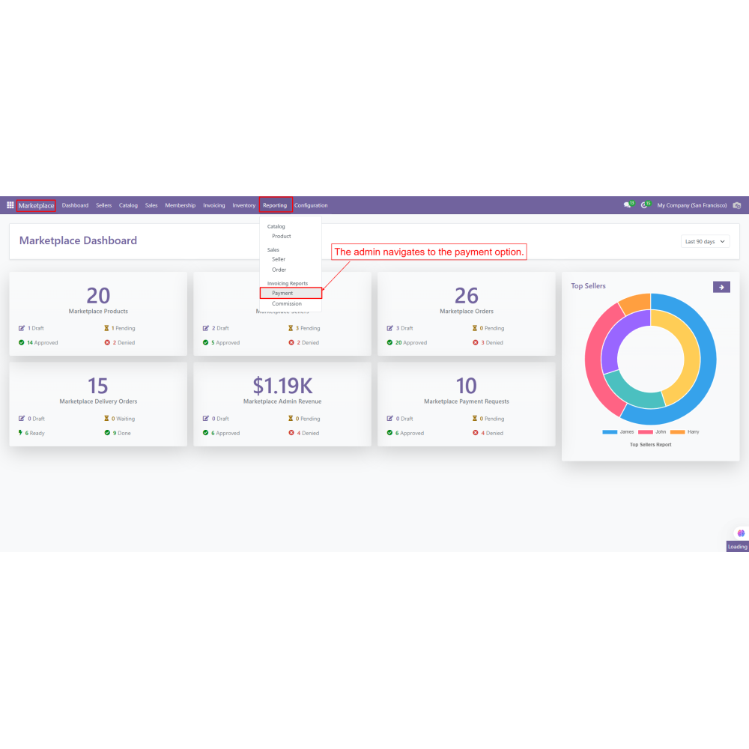Click the Denied icon under Marketplace Orders
Screen dimensions: 749x749
click(x=476, y=342)
